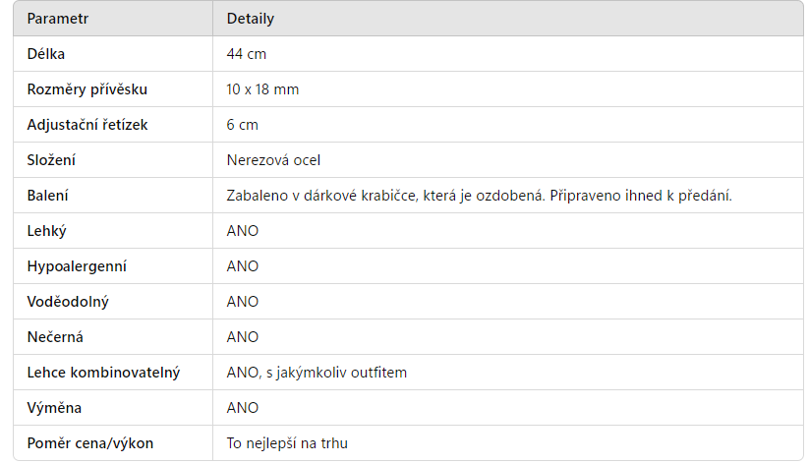Click the "Balení" parameter label

coord(48,196)
